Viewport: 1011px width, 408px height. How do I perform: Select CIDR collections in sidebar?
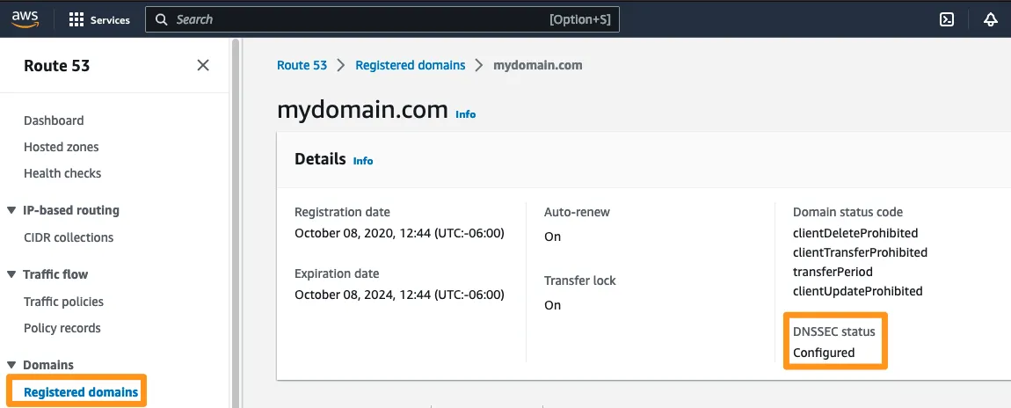pyautogui.click(x=69, y=237)
